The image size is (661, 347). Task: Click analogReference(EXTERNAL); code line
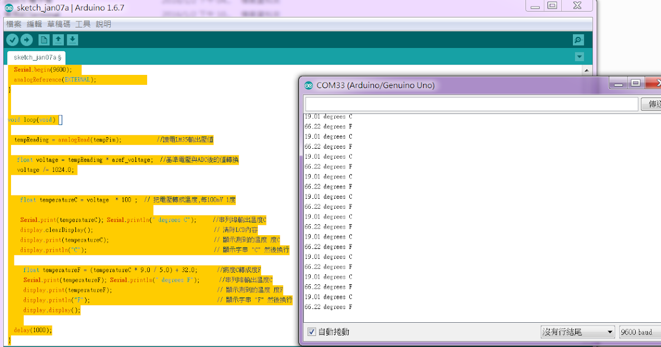click(x=55, y=79)
